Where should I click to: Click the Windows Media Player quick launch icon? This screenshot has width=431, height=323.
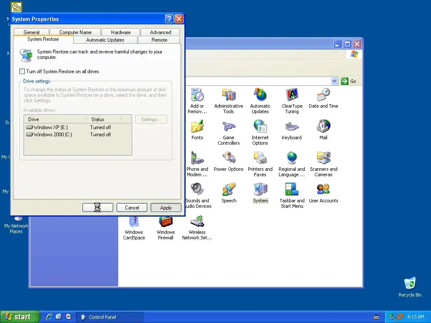coord(69,317)
